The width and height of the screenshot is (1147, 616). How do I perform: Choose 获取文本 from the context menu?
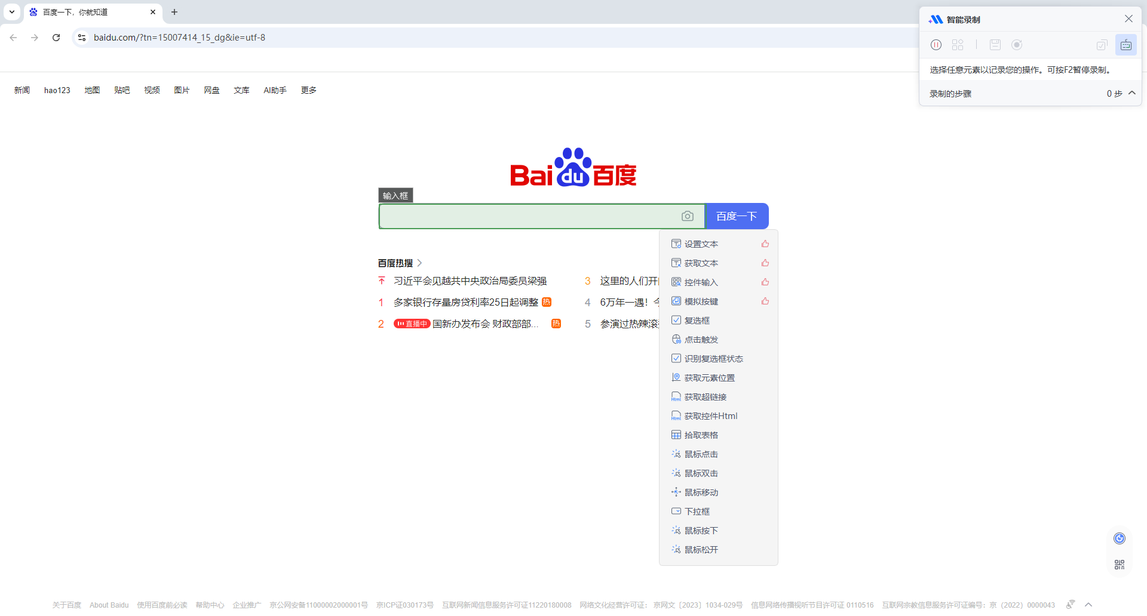tap(701, 263)
